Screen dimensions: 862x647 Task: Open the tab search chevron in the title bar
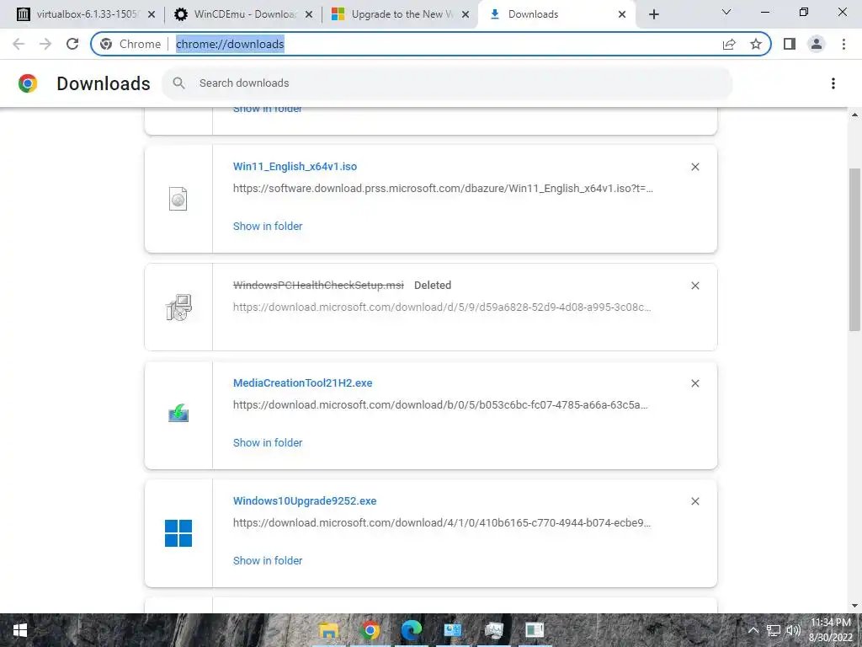tap(726, 12)
